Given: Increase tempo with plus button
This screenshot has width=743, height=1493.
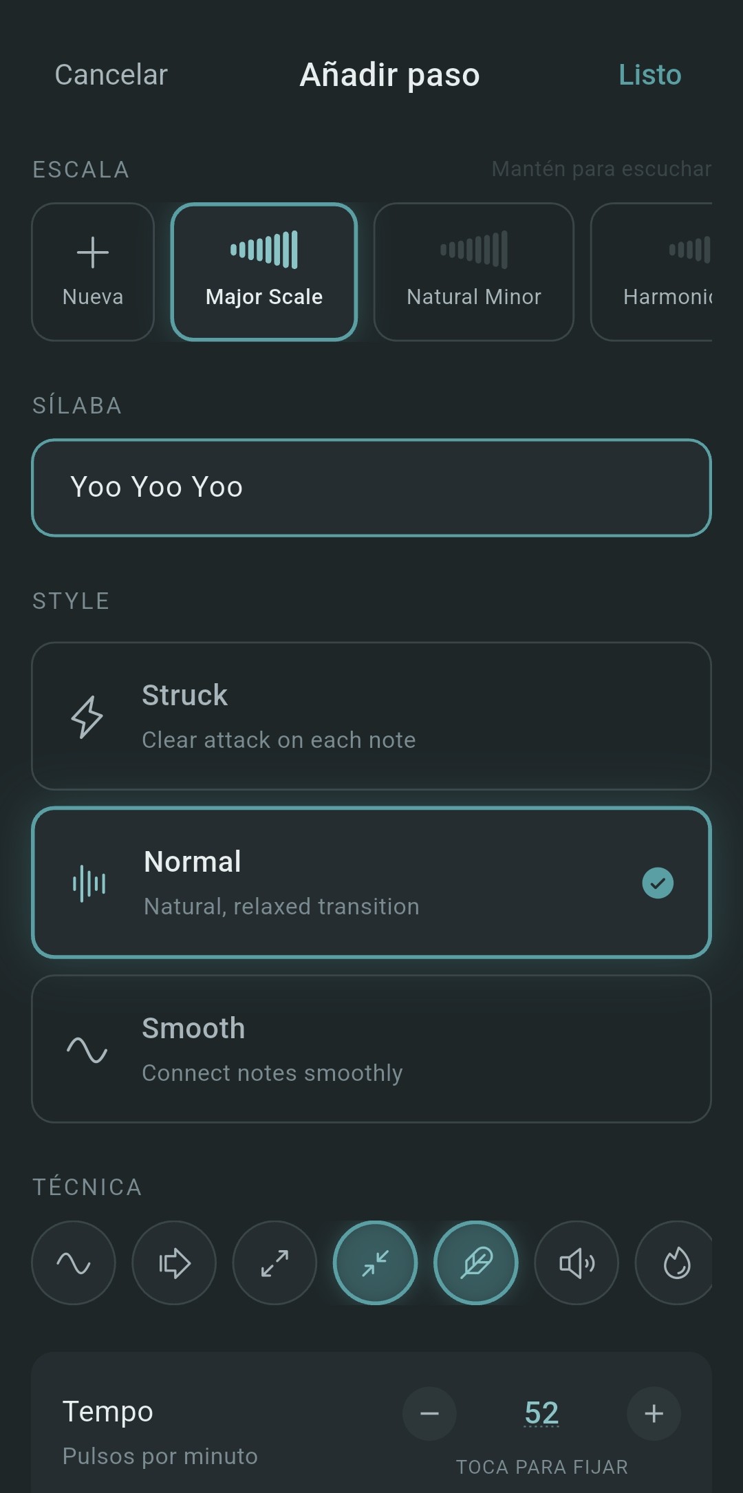Looking at the screenshot, I should coord(654,1414).
